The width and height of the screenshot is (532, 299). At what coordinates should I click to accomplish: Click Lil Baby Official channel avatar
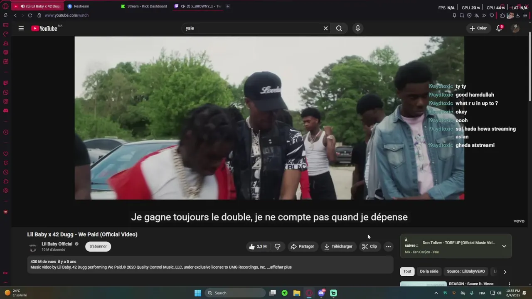coord(33,247)
